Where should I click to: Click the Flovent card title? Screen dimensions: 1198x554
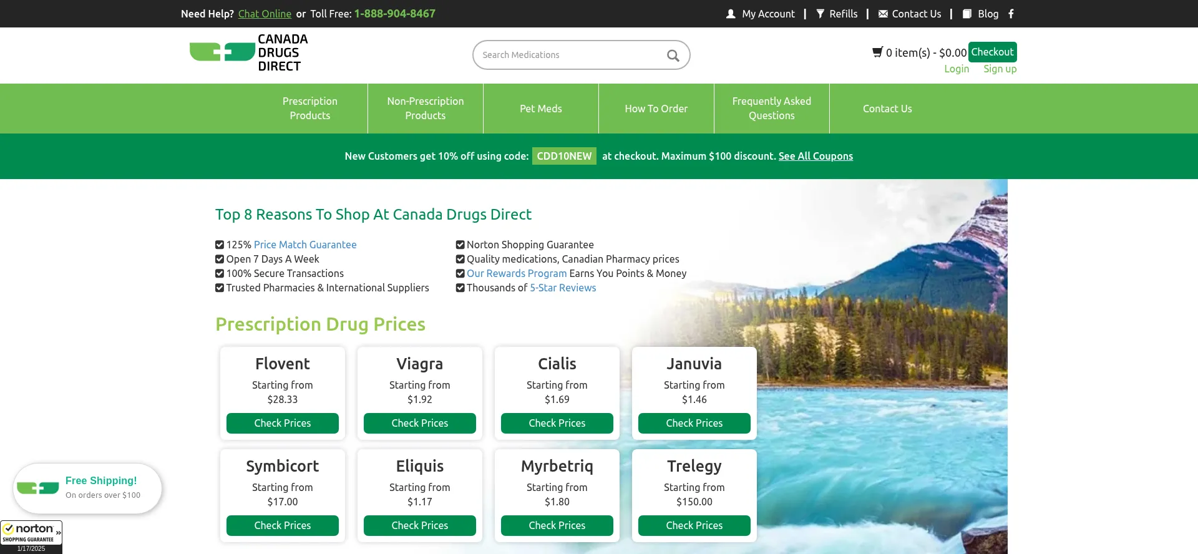(x=283, y=364)
